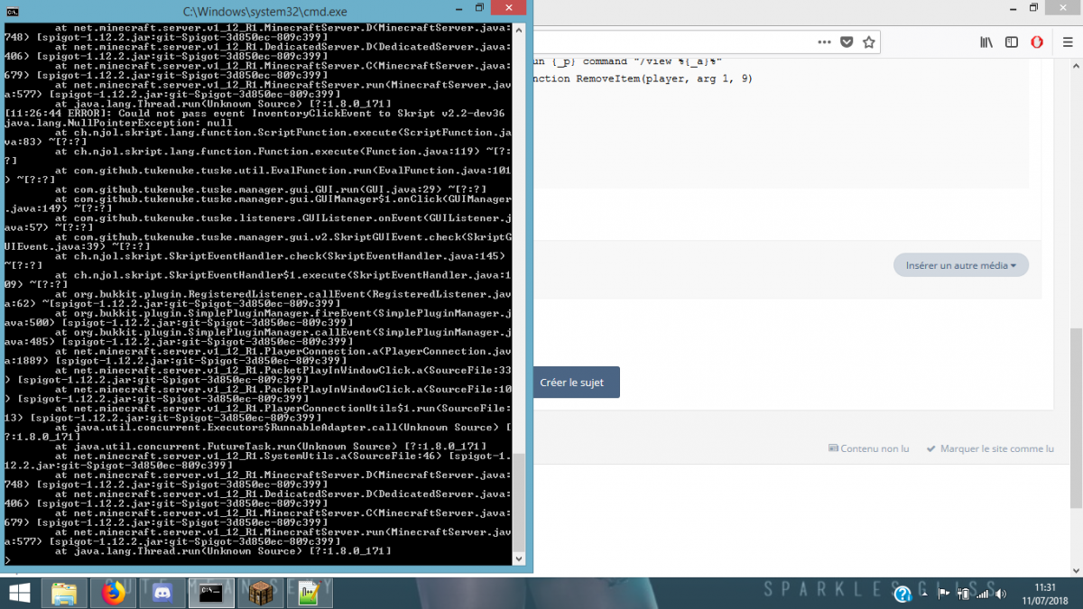Open the Windows Start menu
This screenshot has height=609, width=1083.
click(20, 594)
